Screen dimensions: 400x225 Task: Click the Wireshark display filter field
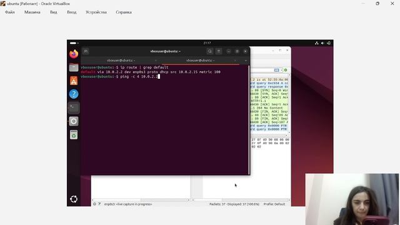click(x=262, y=70)
